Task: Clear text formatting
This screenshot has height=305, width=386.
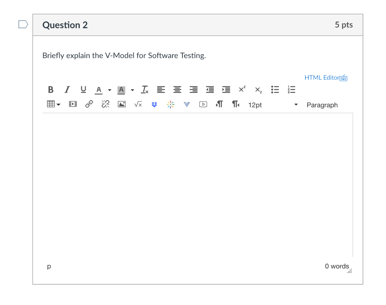Action: 144,90
